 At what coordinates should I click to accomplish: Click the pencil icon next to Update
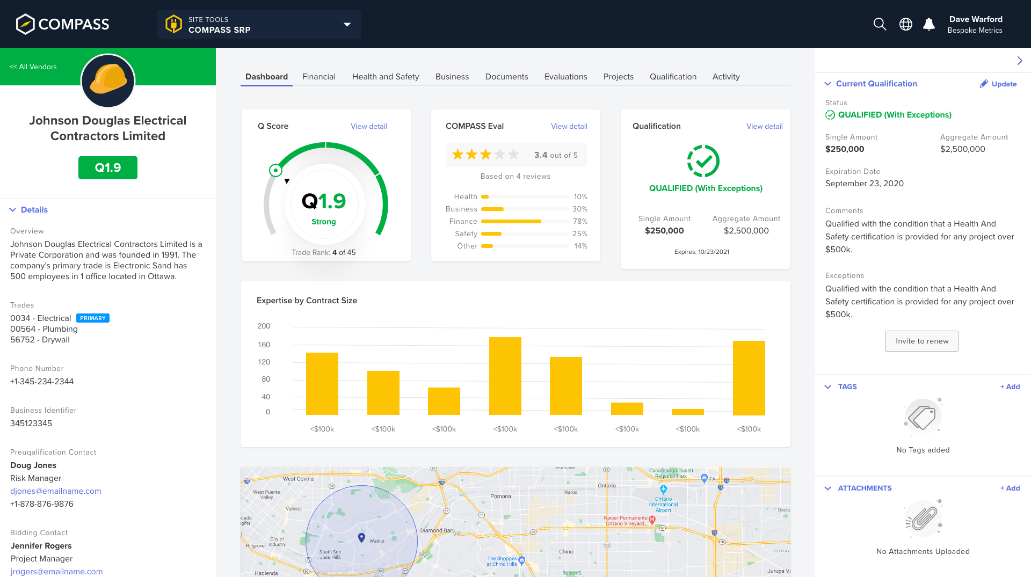(x=984, y=84)
